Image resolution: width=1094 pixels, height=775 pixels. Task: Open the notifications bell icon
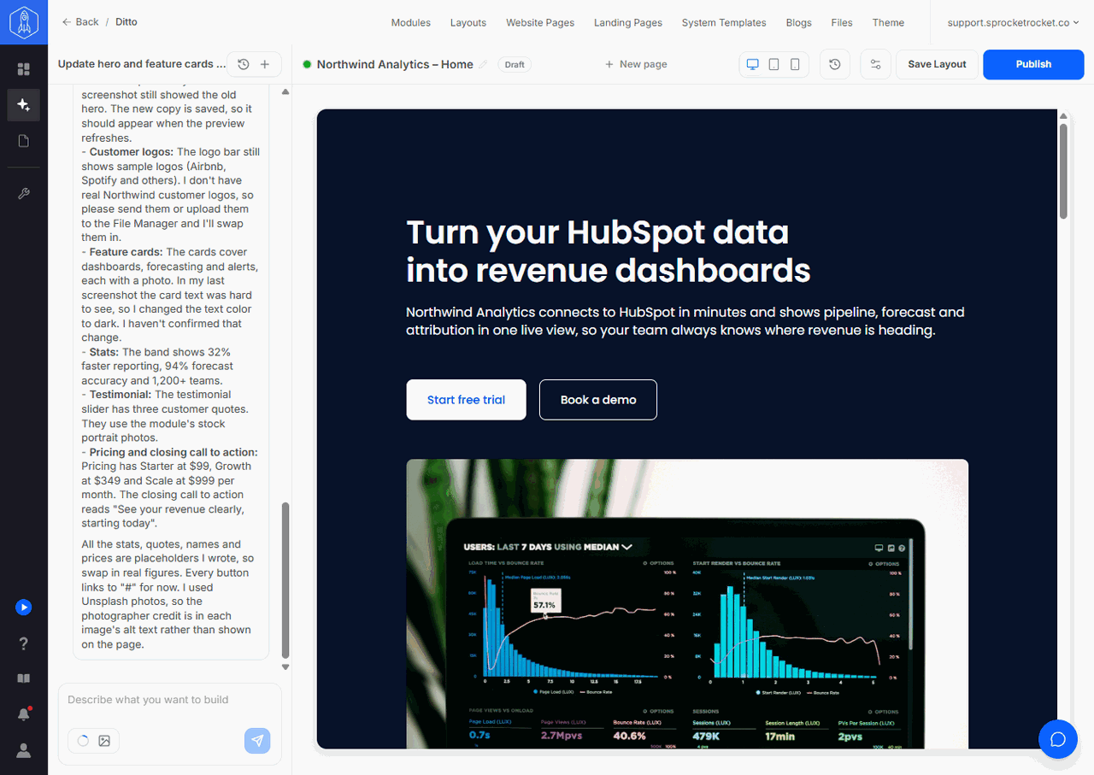23,714
